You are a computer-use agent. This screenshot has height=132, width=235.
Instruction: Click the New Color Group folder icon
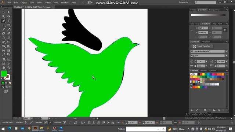214,110
